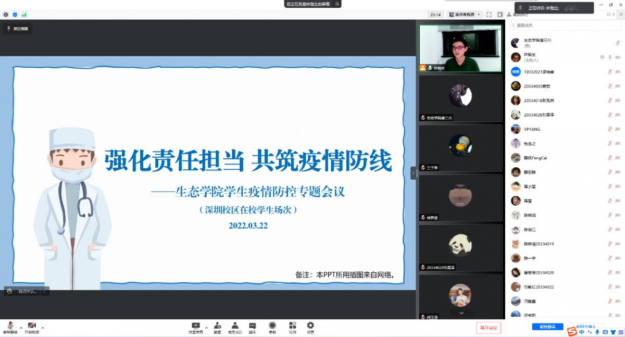Click the blue unmute button in members panel
Viewport: 625px width, 337px height.
click(547, 327)
